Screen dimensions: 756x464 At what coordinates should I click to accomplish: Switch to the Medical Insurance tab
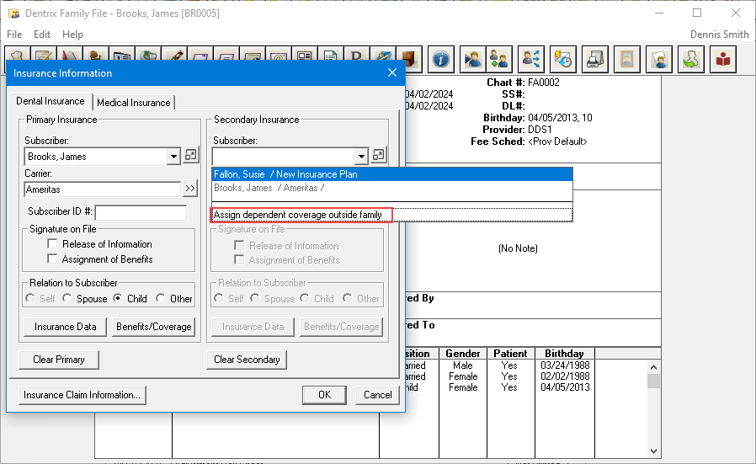click(133, 102)
